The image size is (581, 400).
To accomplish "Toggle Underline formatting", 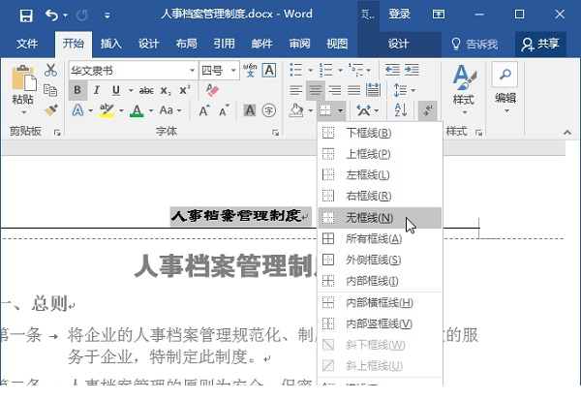I will click(116, 90).
